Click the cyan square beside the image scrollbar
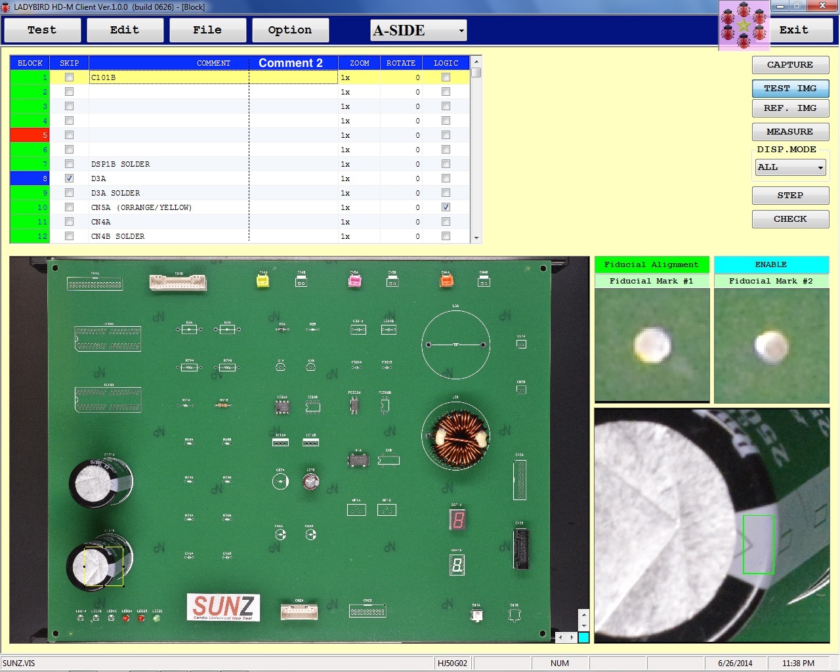The image size is (840, 672). pos(583,637)
